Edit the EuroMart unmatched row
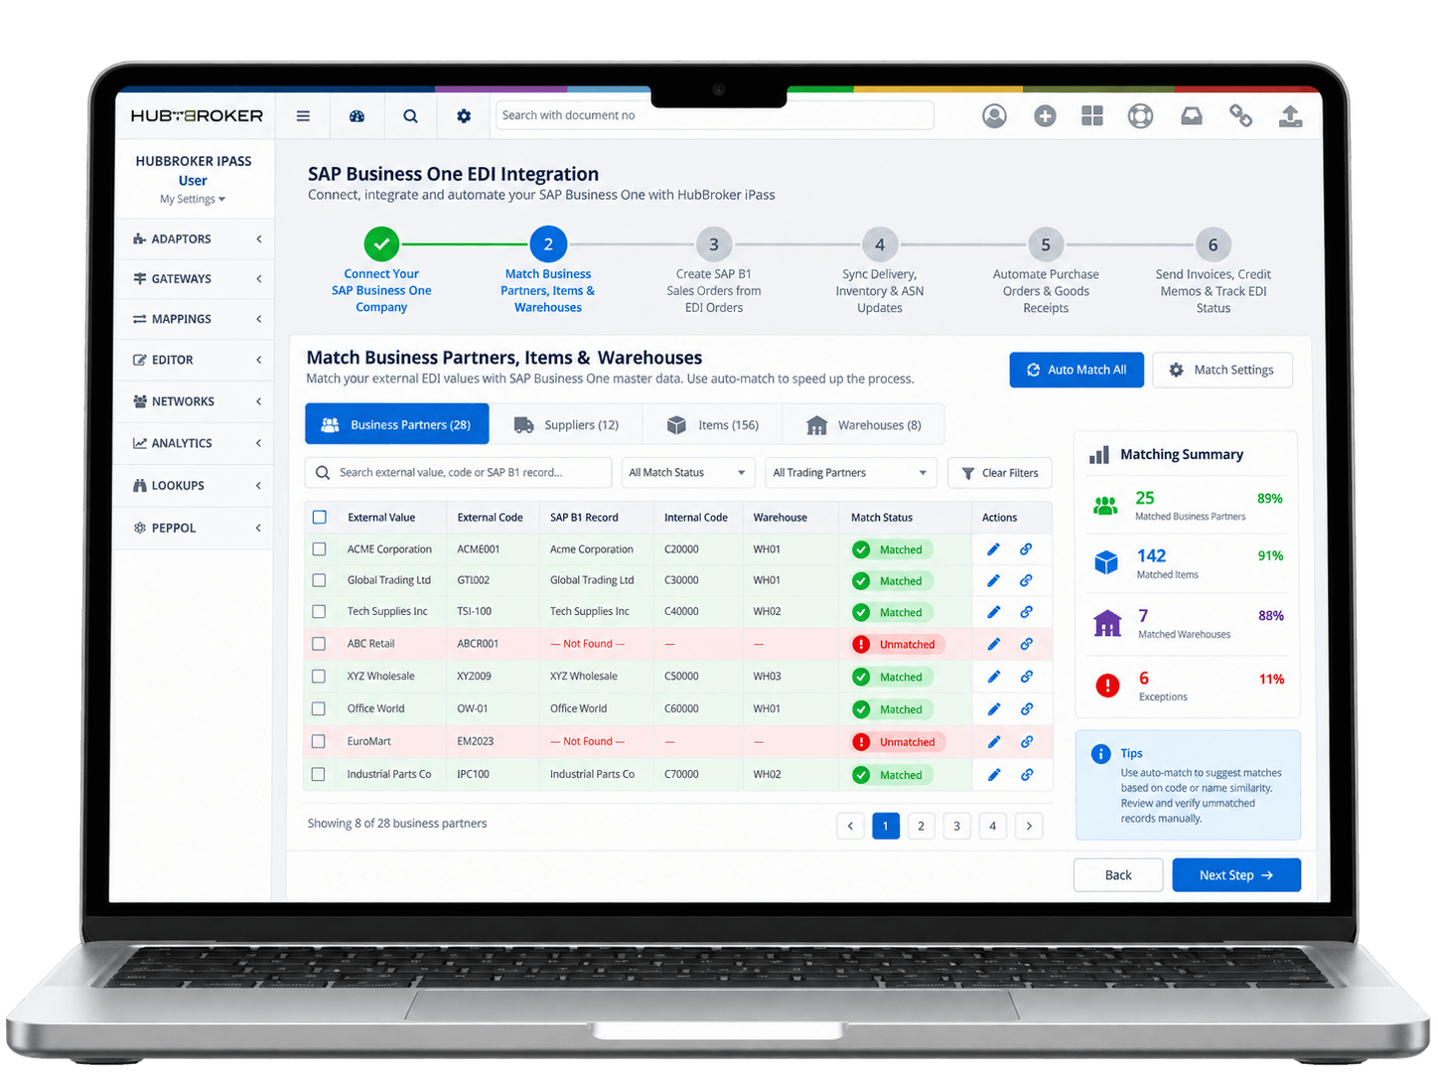Image resolution: width=1438 pixels, height=1079 pixels. click(993, 742)
